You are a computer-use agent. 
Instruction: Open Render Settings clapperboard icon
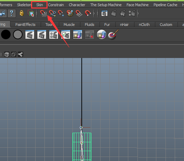pos(132,13)
